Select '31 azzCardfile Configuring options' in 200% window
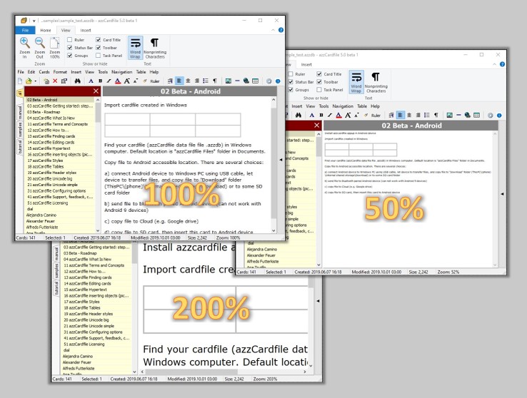 tap(96, 332)
